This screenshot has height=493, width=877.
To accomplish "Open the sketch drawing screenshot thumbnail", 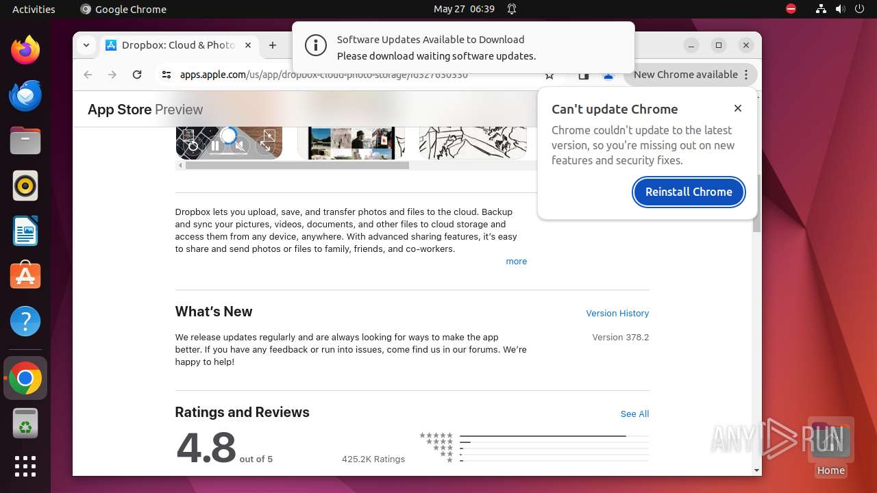I will (473, 142).
